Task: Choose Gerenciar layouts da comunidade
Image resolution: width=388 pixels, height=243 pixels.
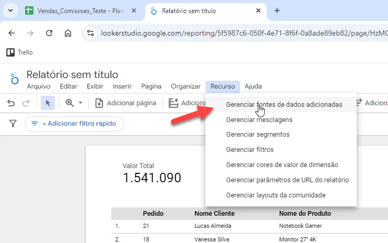Action: tap(281, 195)
